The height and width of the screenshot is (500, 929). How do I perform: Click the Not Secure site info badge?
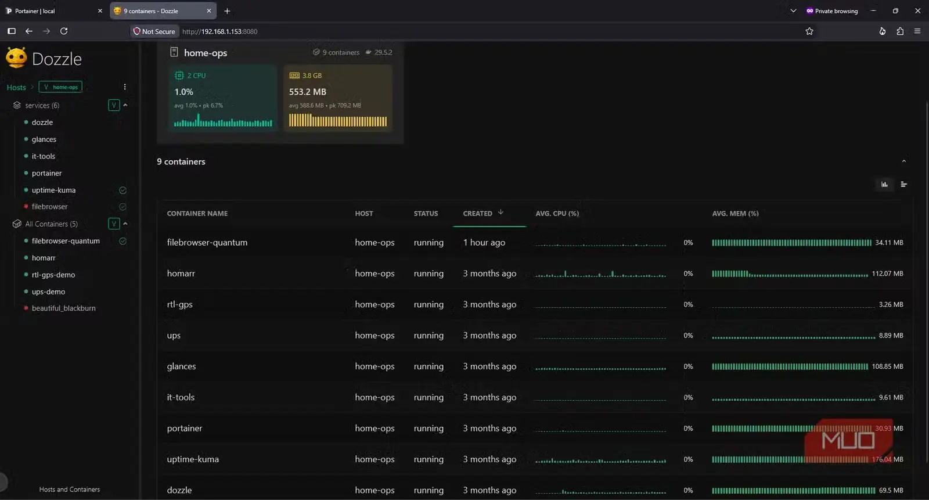pyautogui.click(x=154, y=31)
